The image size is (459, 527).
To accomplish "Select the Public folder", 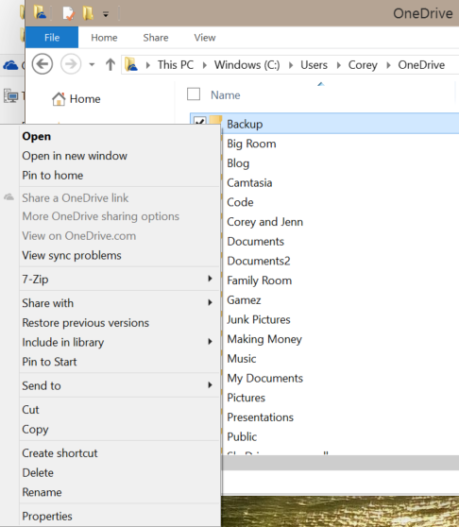I will tap(242, 436).
